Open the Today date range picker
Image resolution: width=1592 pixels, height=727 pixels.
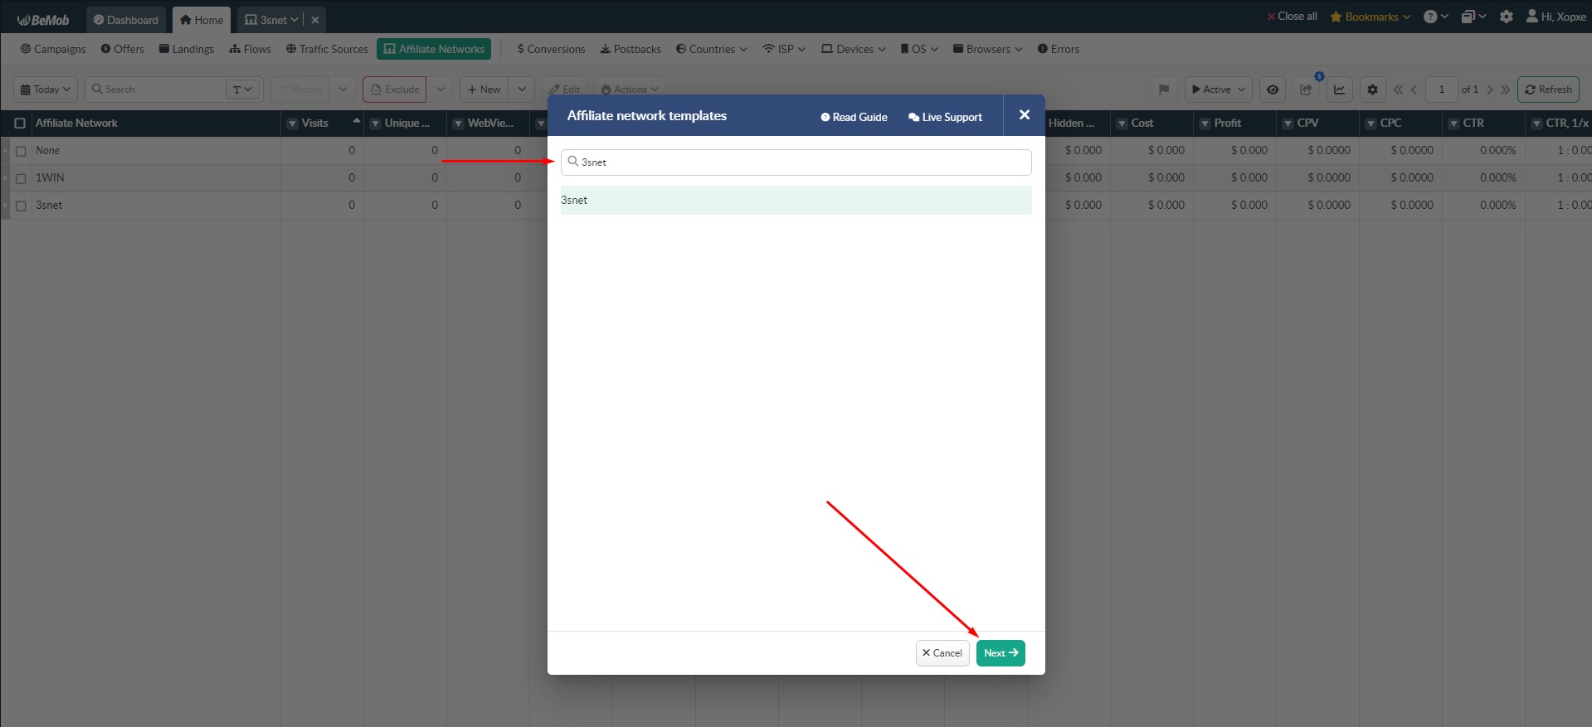(46, 90)
